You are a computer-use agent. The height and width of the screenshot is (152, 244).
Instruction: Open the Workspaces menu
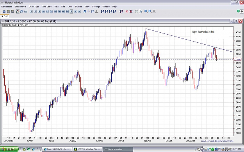click(7, 7)
